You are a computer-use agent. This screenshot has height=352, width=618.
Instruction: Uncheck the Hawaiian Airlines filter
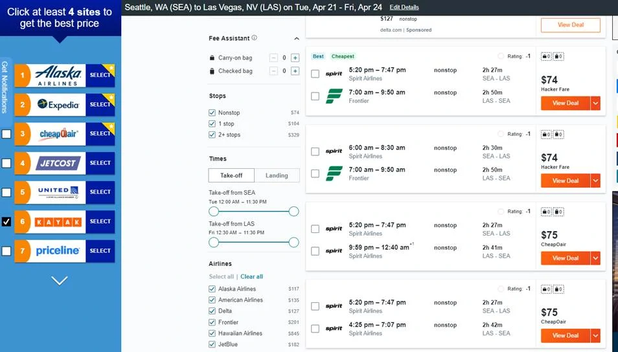212,333
